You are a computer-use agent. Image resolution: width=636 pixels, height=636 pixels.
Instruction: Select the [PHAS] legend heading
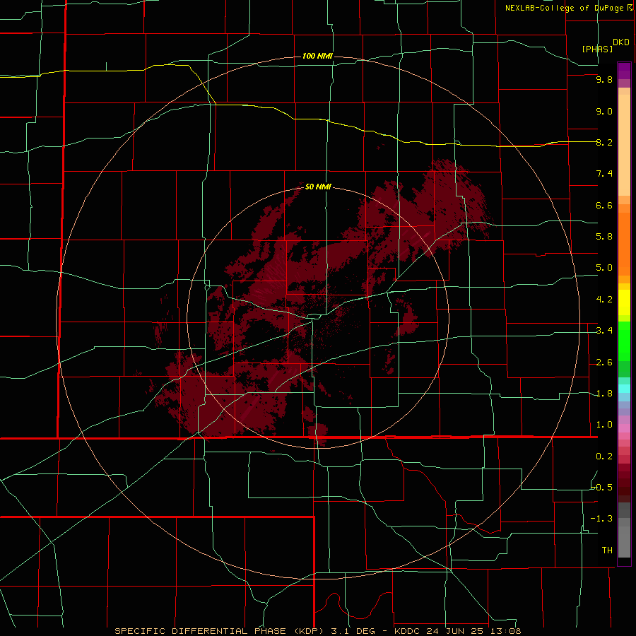[x=597, y=49]
